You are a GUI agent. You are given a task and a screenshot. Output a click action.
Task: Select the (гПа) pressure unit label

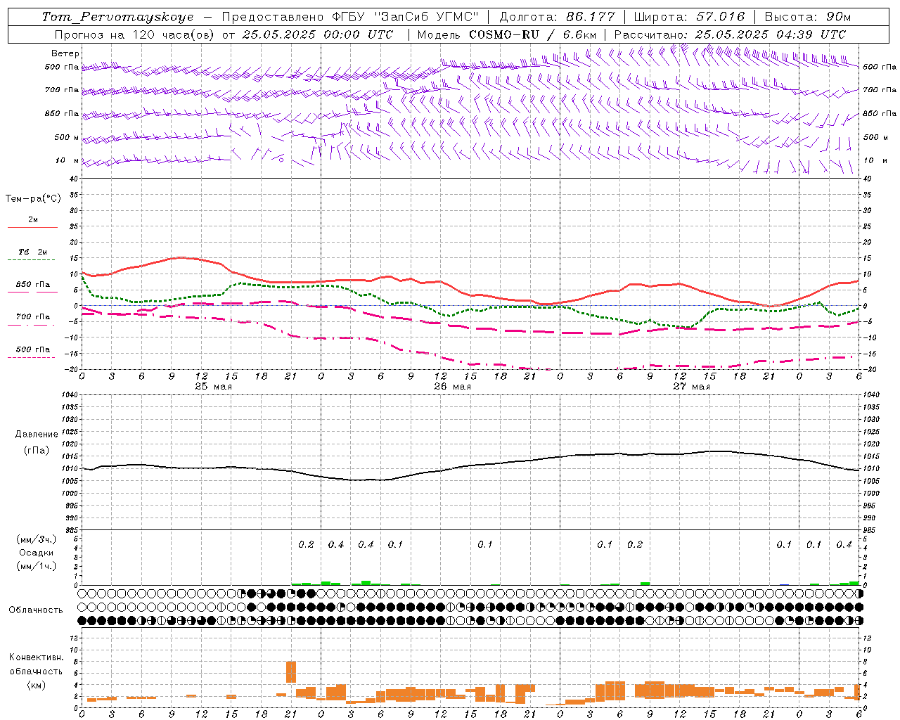pyautogui.click(x=37, y=450)
